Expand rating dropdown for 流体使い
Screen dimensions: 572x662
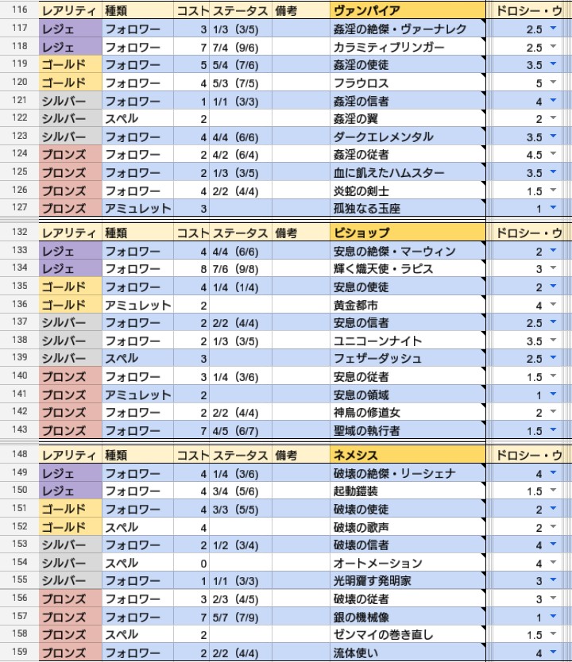pyautogui.click(x=553, y=652)
